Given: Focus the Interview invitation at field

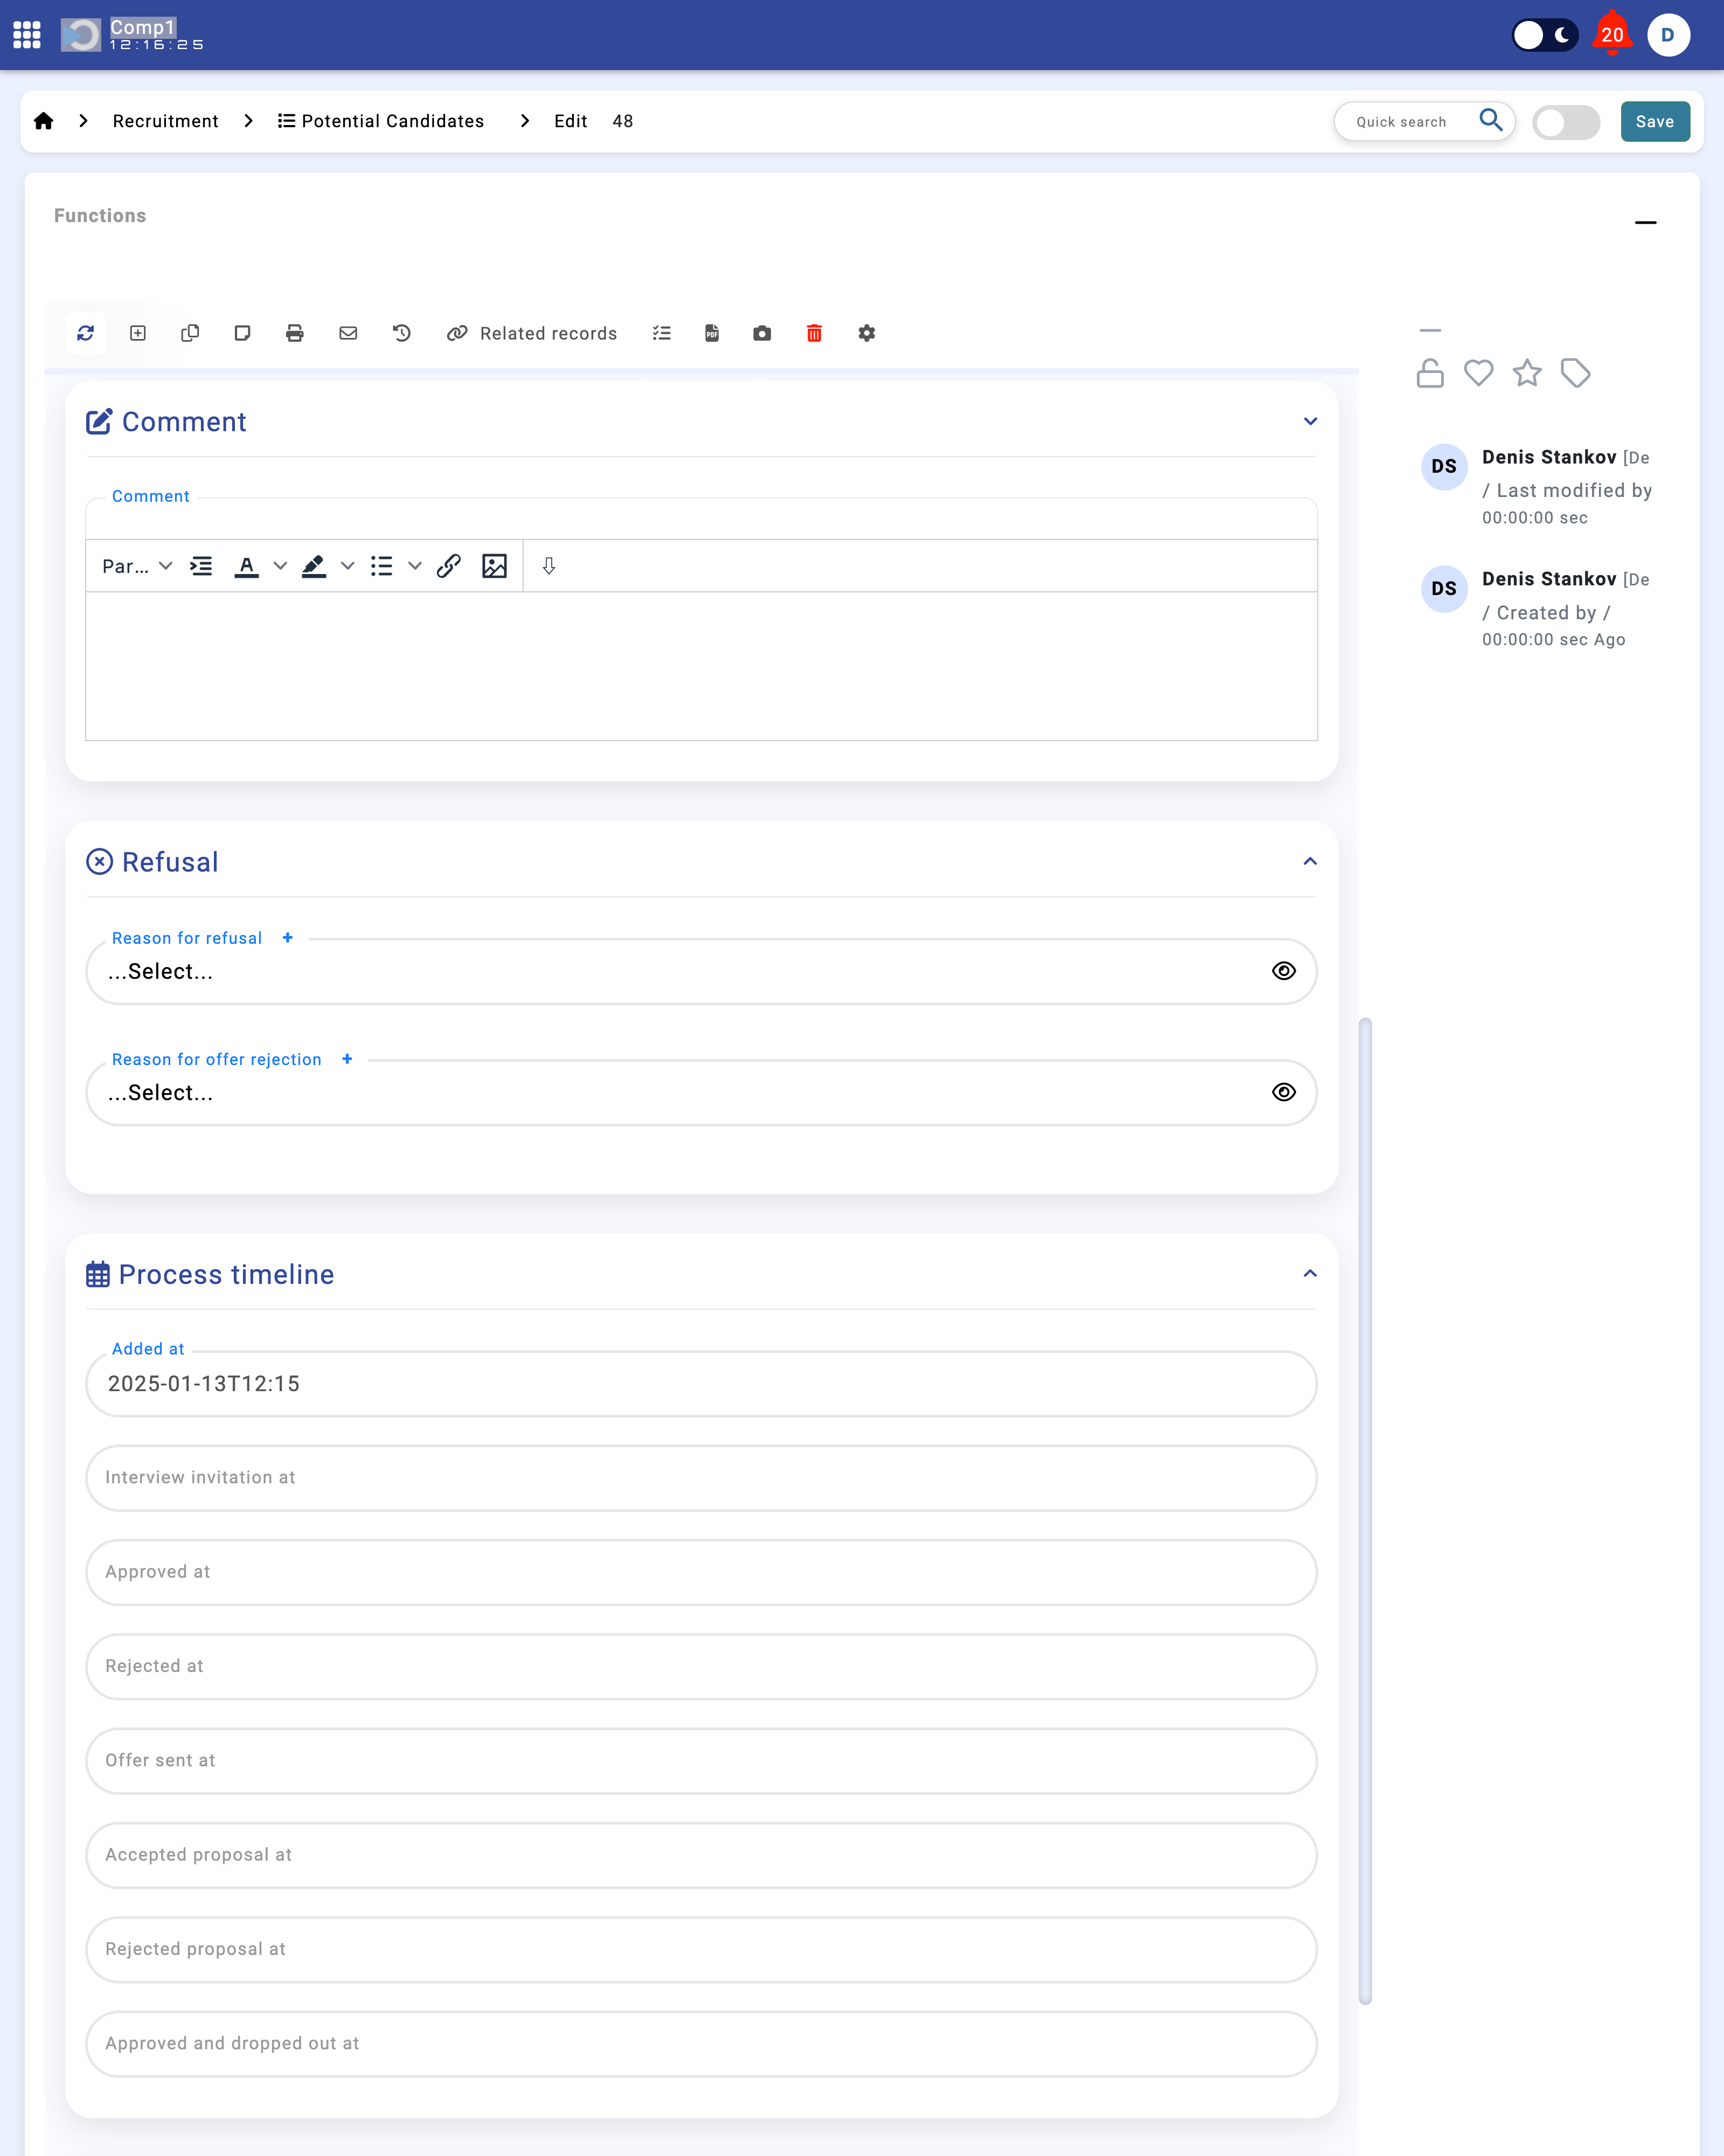Looking at the screenshot, I should click(700, 1478).
